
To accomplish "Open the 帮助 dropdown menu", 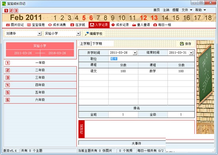I will tap(200, 10).
